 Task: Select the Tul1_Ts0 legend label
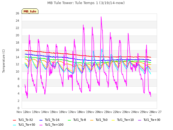coord(102,120)
